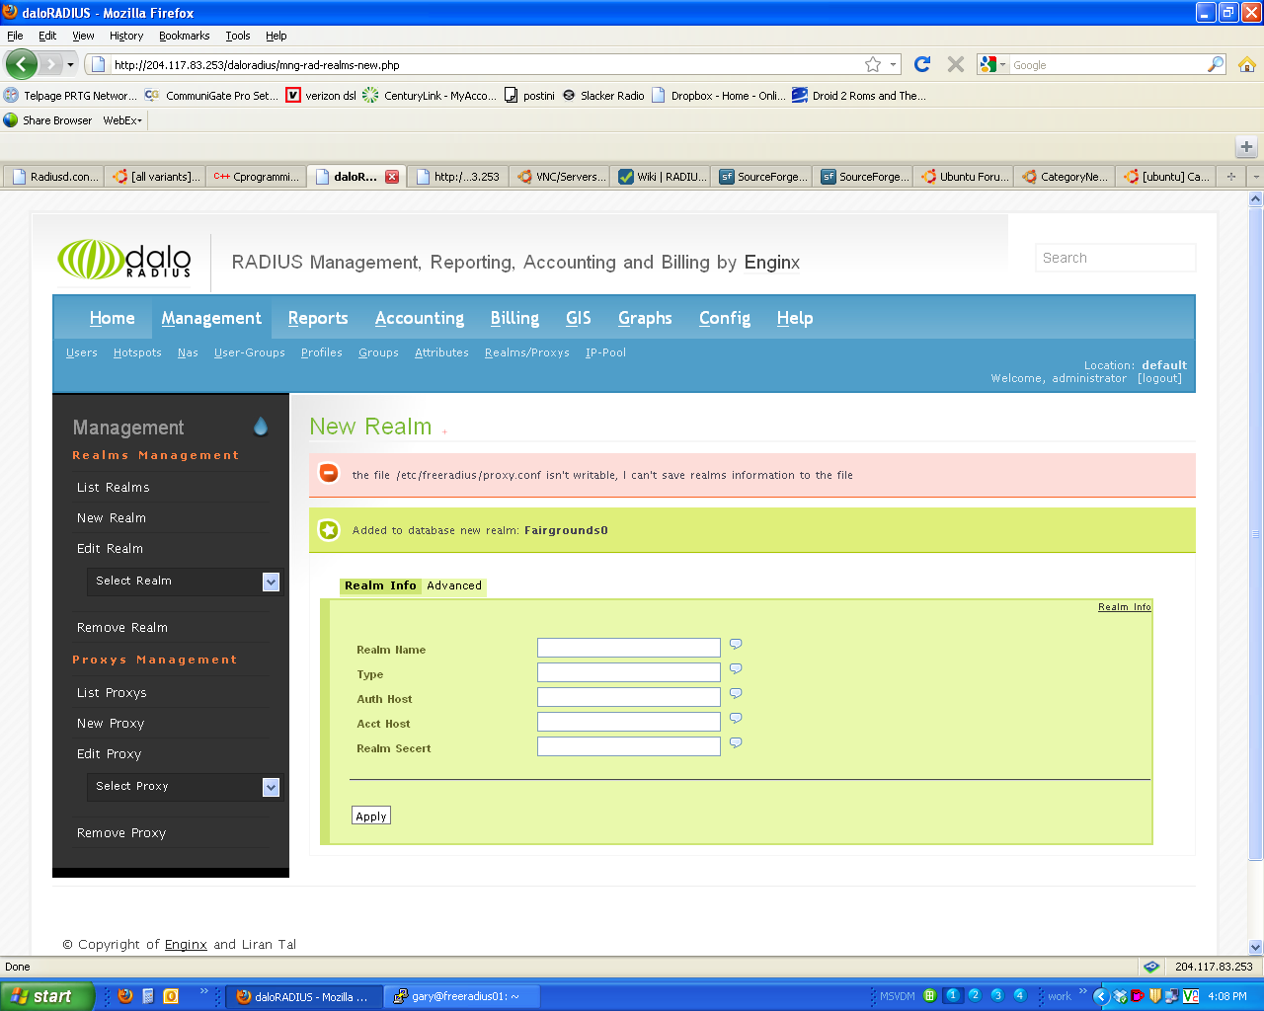This screenshot has height=1011, width=1264.
Task: Click the Realm Secert input field
Action: (x=629, y=746)
